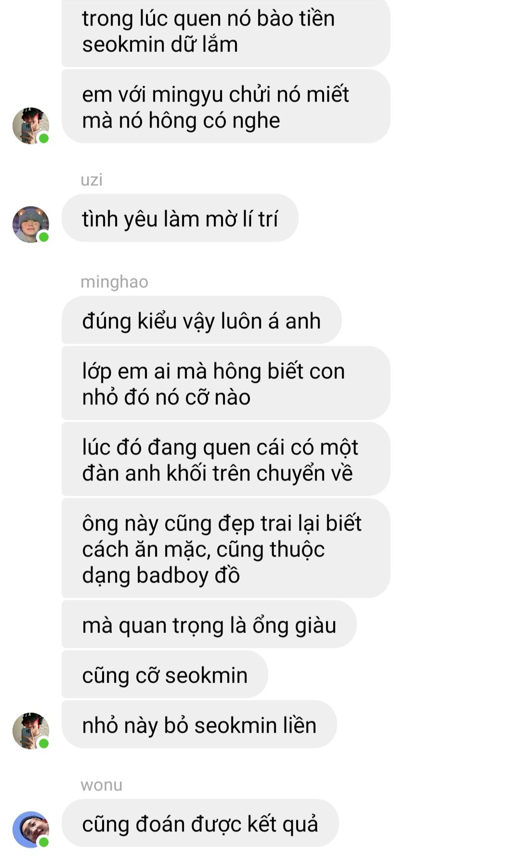Select the message mentioning 'đàn anh khối trên chuyển về'
The image size is (520, 866).
click(226, 459)
